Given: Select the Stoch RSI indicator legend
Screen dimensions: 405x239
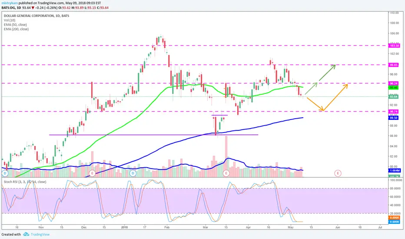Looking at the screenshot, I should click(25, 182).
